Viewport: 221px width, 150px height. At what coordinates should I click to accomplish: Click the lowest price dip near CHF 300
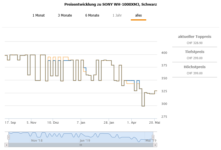point(143,106)
